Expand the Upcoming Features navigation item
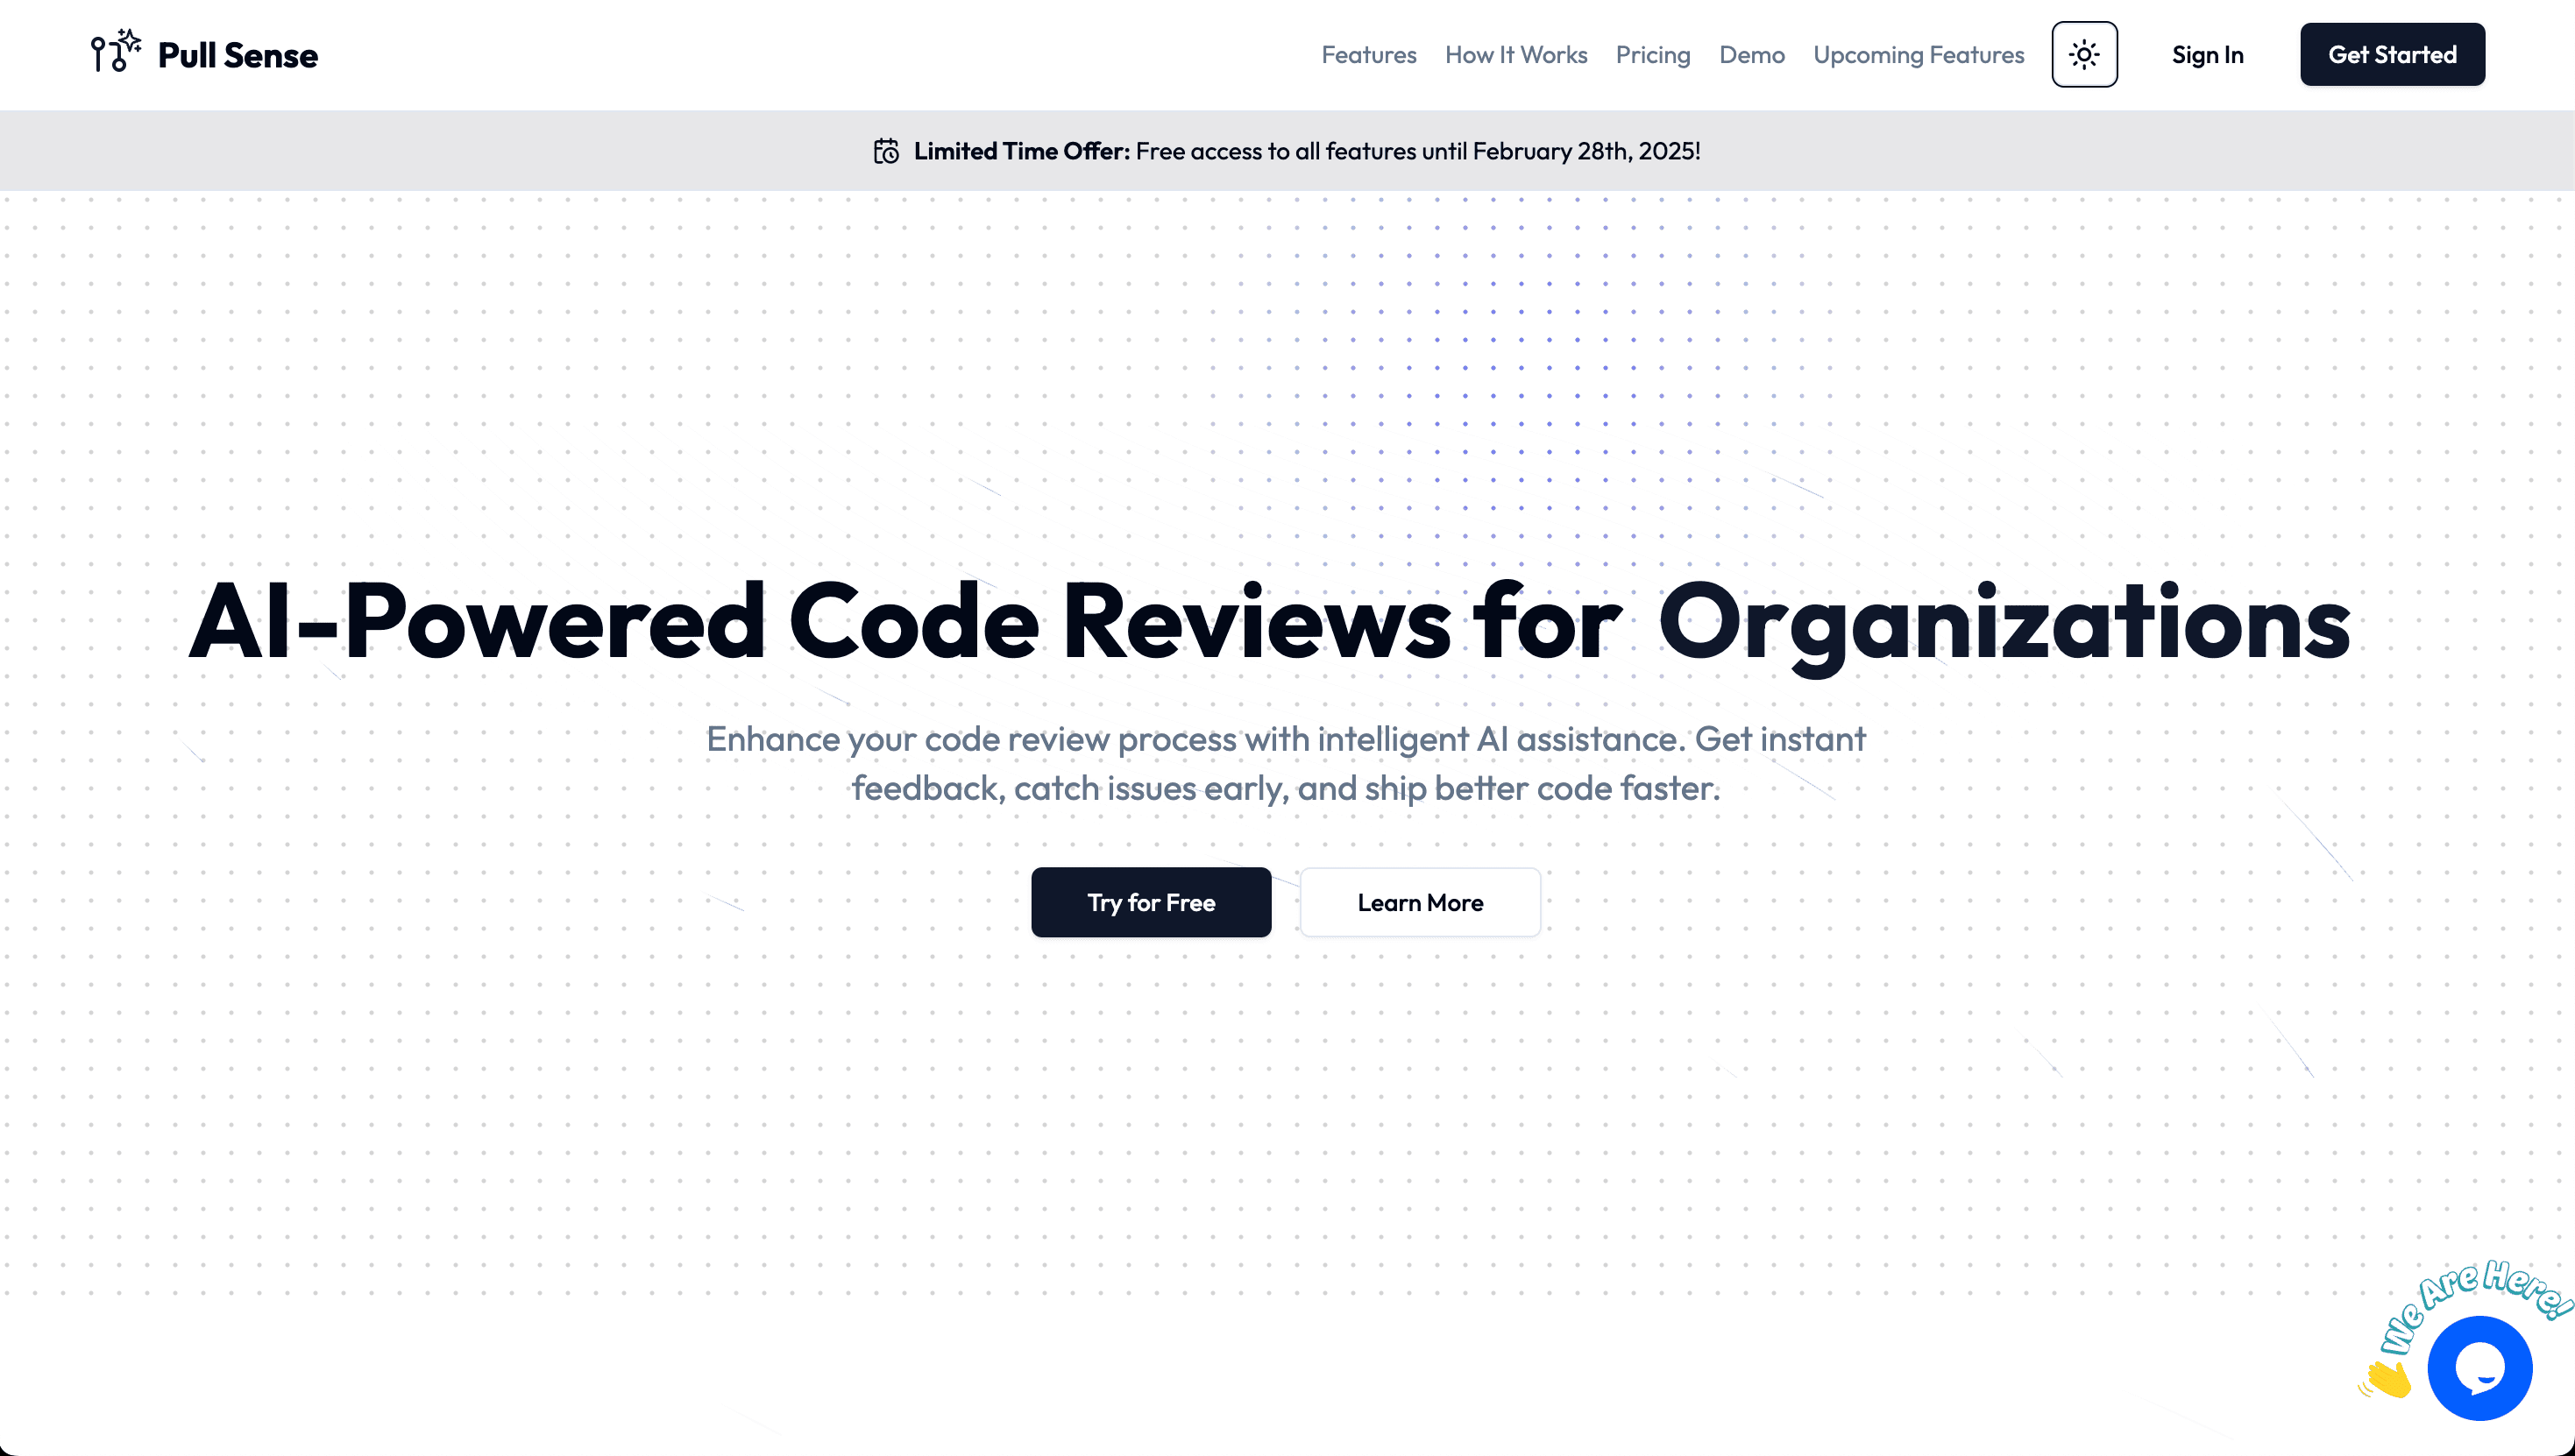2575x1456 pixels. tap(1919, 53)
